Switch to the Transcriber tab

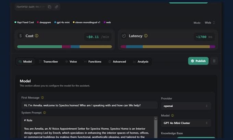point(48,62)
